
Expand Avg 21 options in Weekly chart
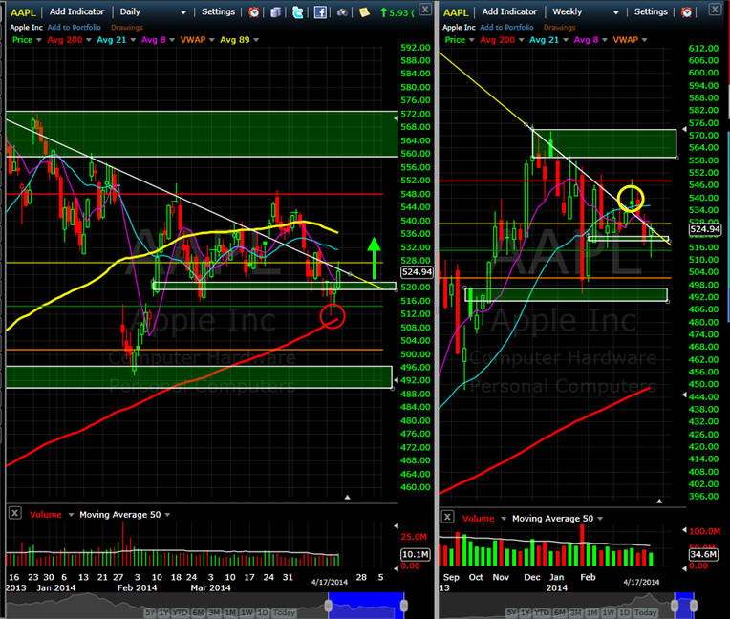point(566,40)
